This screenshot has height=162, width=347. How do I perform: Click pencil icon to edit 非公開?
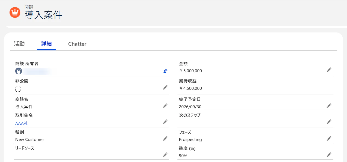click(165, 87)
